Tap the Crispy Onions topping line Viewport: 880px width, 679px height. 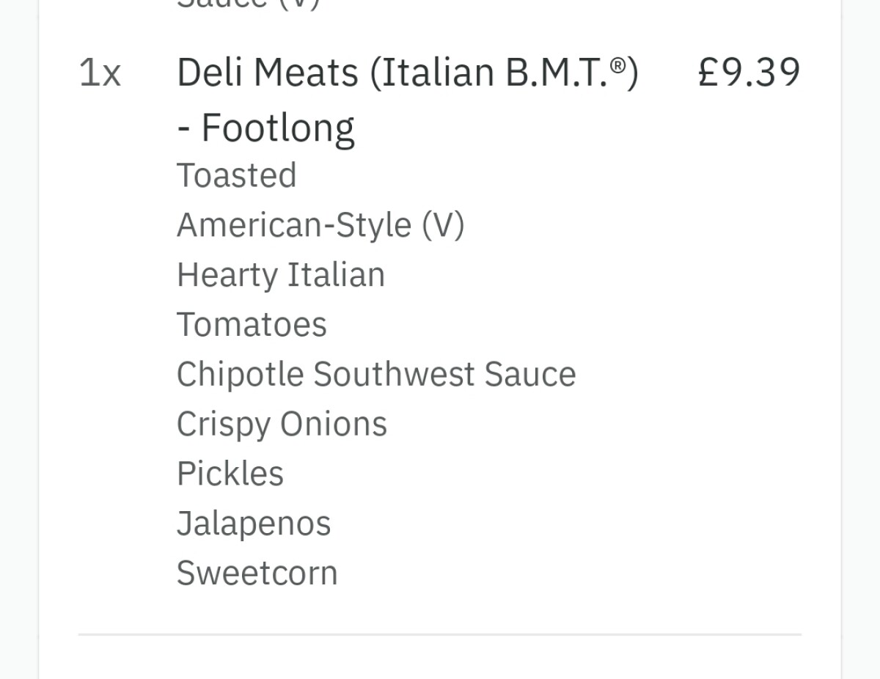point(282,425)
